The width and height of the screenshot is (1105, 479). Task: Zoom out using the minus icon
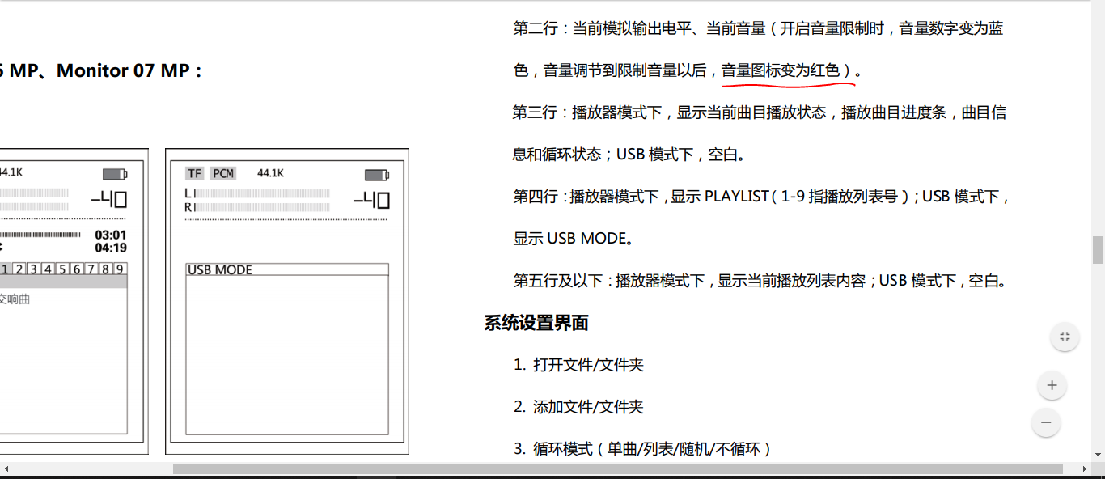tap(1046, 423)
